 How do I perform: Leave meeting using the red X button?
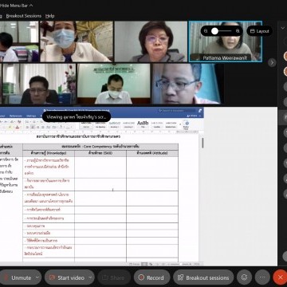click(280, 277)
